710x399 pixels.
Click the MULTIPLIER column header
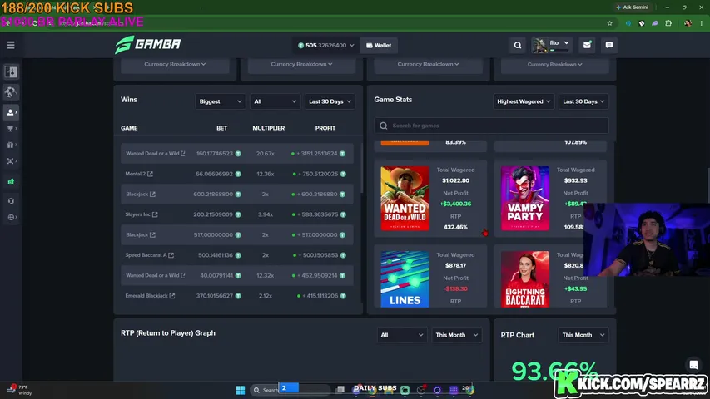tap(269, 128)
